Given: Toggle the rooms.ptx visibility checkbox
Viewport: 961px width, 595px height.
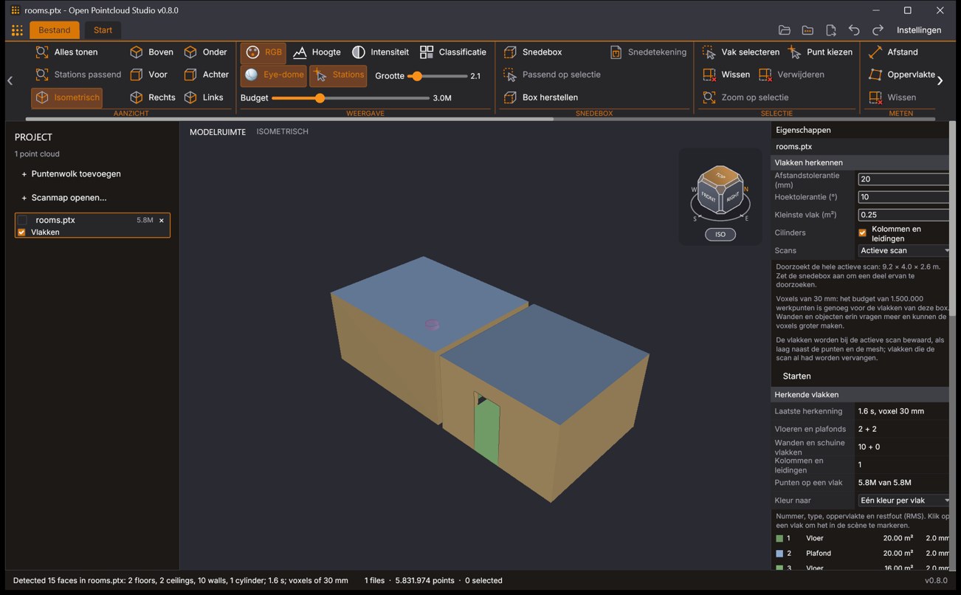Looking at the screenshot, I should coord(22,220).
